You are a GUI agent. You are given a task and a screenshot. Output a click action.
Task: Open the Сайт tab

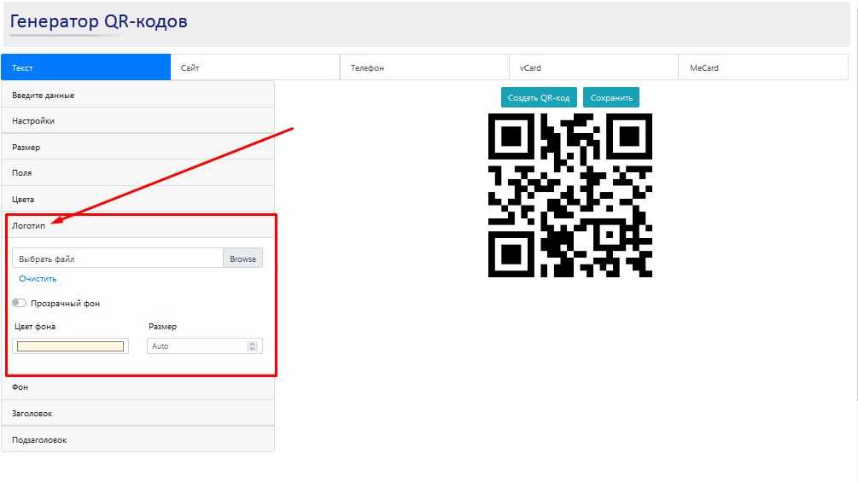pyautogui.click(x=254, y=67)
